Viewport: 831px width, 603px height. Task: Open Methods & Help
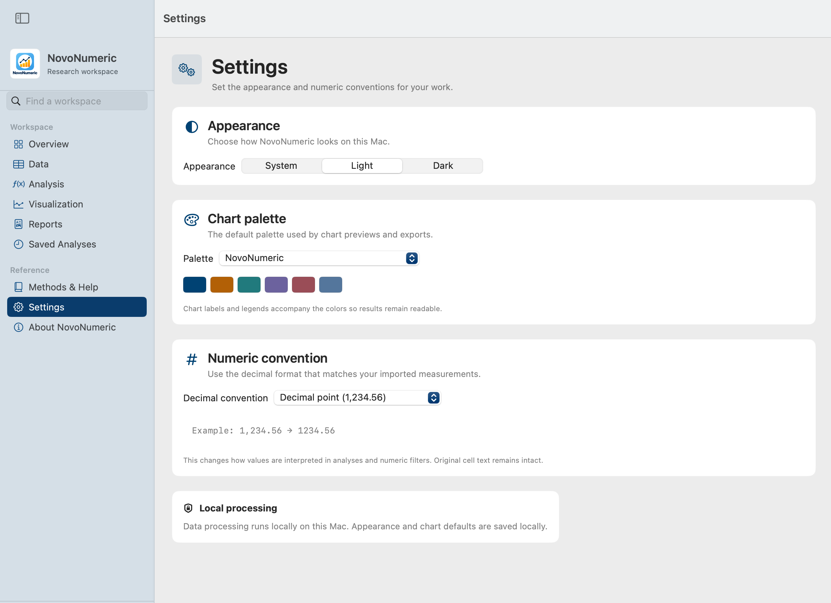point(77,287)
